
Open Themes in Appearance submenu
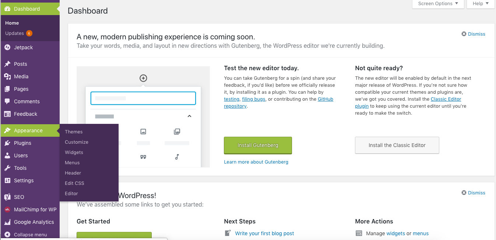(74, 132)
